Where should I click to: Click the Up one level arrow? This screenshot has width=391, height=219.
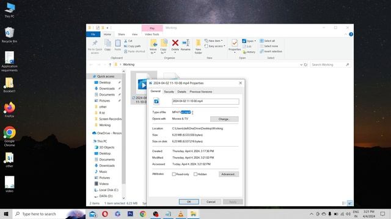(x=110, y=64)
